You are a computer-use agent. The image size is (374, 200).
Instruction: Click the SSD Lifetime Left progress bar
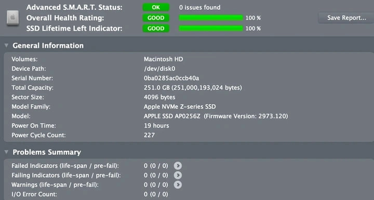[x=211, y=28]
